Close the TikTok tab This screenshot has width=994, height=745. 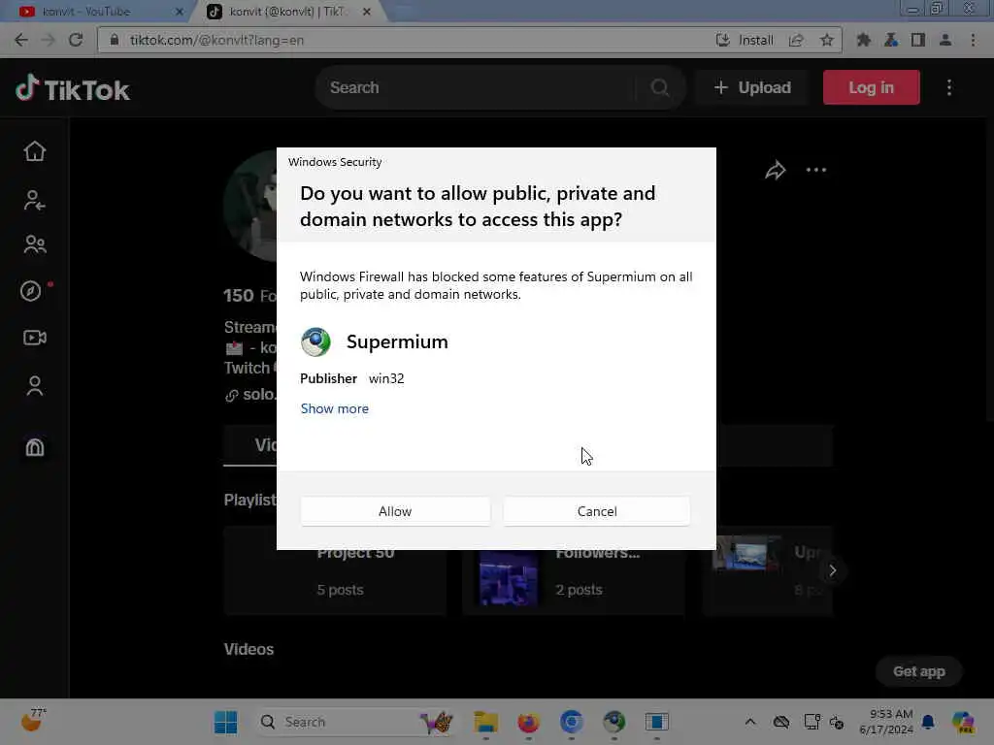(x=366, y=12)
